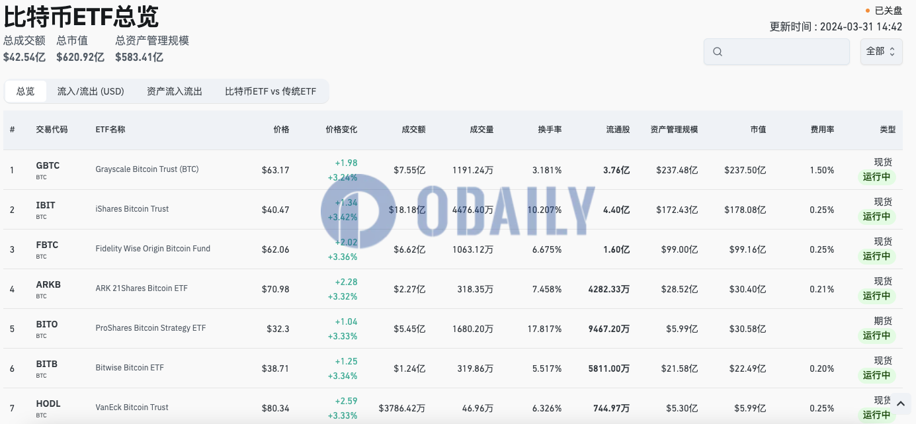916x424 pixels.
Task: Select Fidelity Wise Origin Bitcoin Fund name
Action: pyautogui.click(x=153, y=249)
